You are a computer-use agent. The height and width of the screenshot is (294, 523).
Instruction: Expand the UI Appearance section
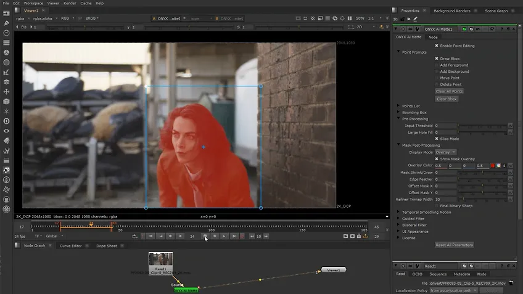[398, 231]
